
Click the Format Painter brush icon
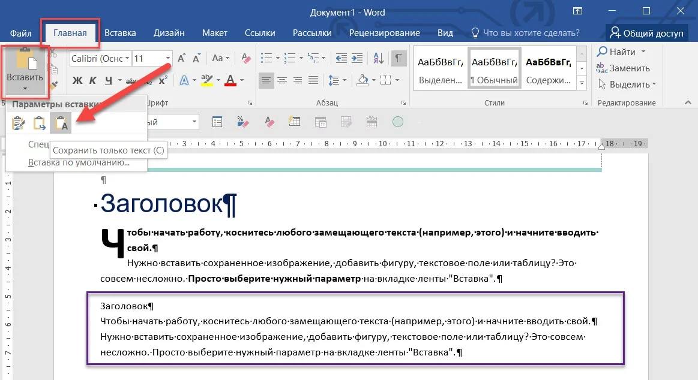tap(53, 85)
